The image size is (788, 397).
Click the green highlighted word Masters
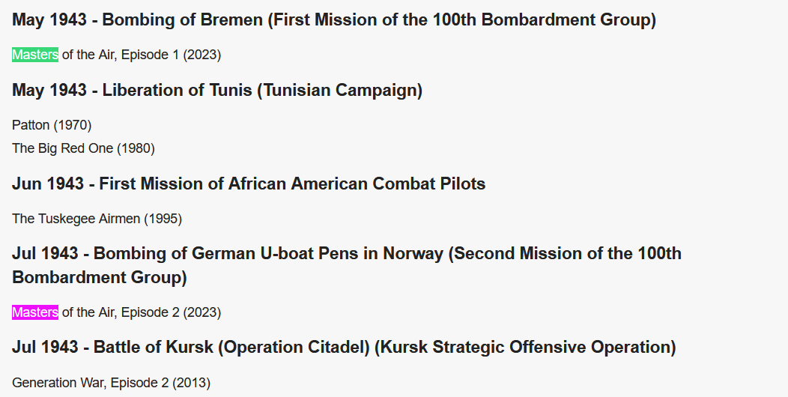[35, 55]
